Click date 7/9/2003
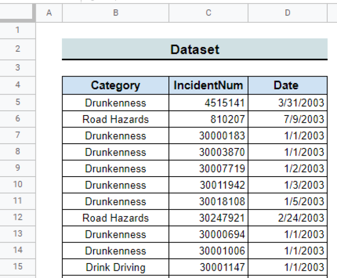The width and height of the screenshot is (337, 278). pos(287,119)
